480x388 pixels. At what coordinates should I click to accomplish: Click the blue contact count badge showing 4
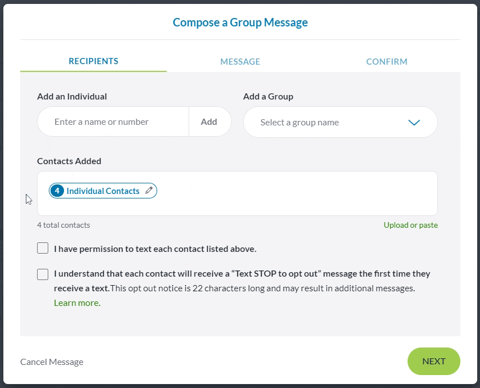point(57,191)
